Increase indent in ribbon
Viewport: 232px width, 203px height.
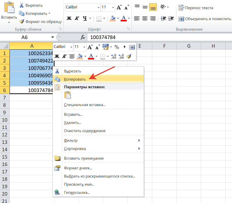(x=171, y=19)
